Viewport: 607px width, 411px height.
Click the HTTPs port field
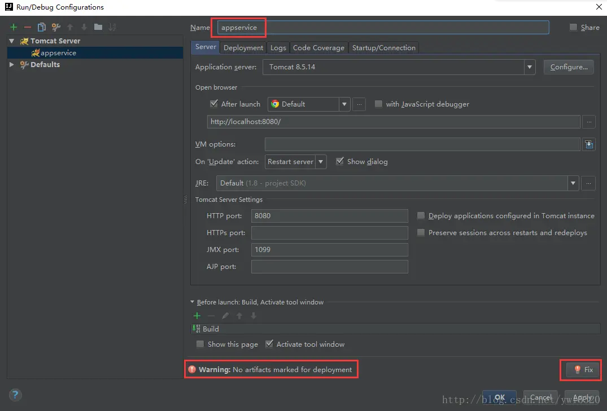click(x=329, y=233)
